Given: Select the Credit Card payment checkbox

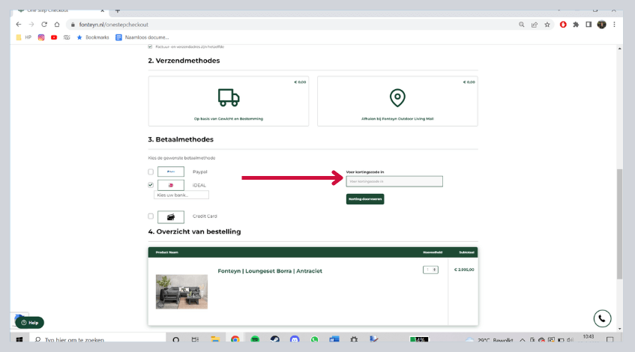Looking at the screenshot, I should 151,216.
